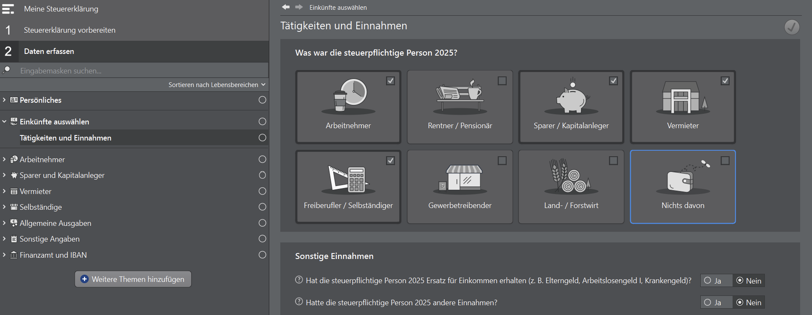Enable the Nichts davon checkbox
Screen dimensions: 812x315
pyautogui.click(x=725, y=160)
